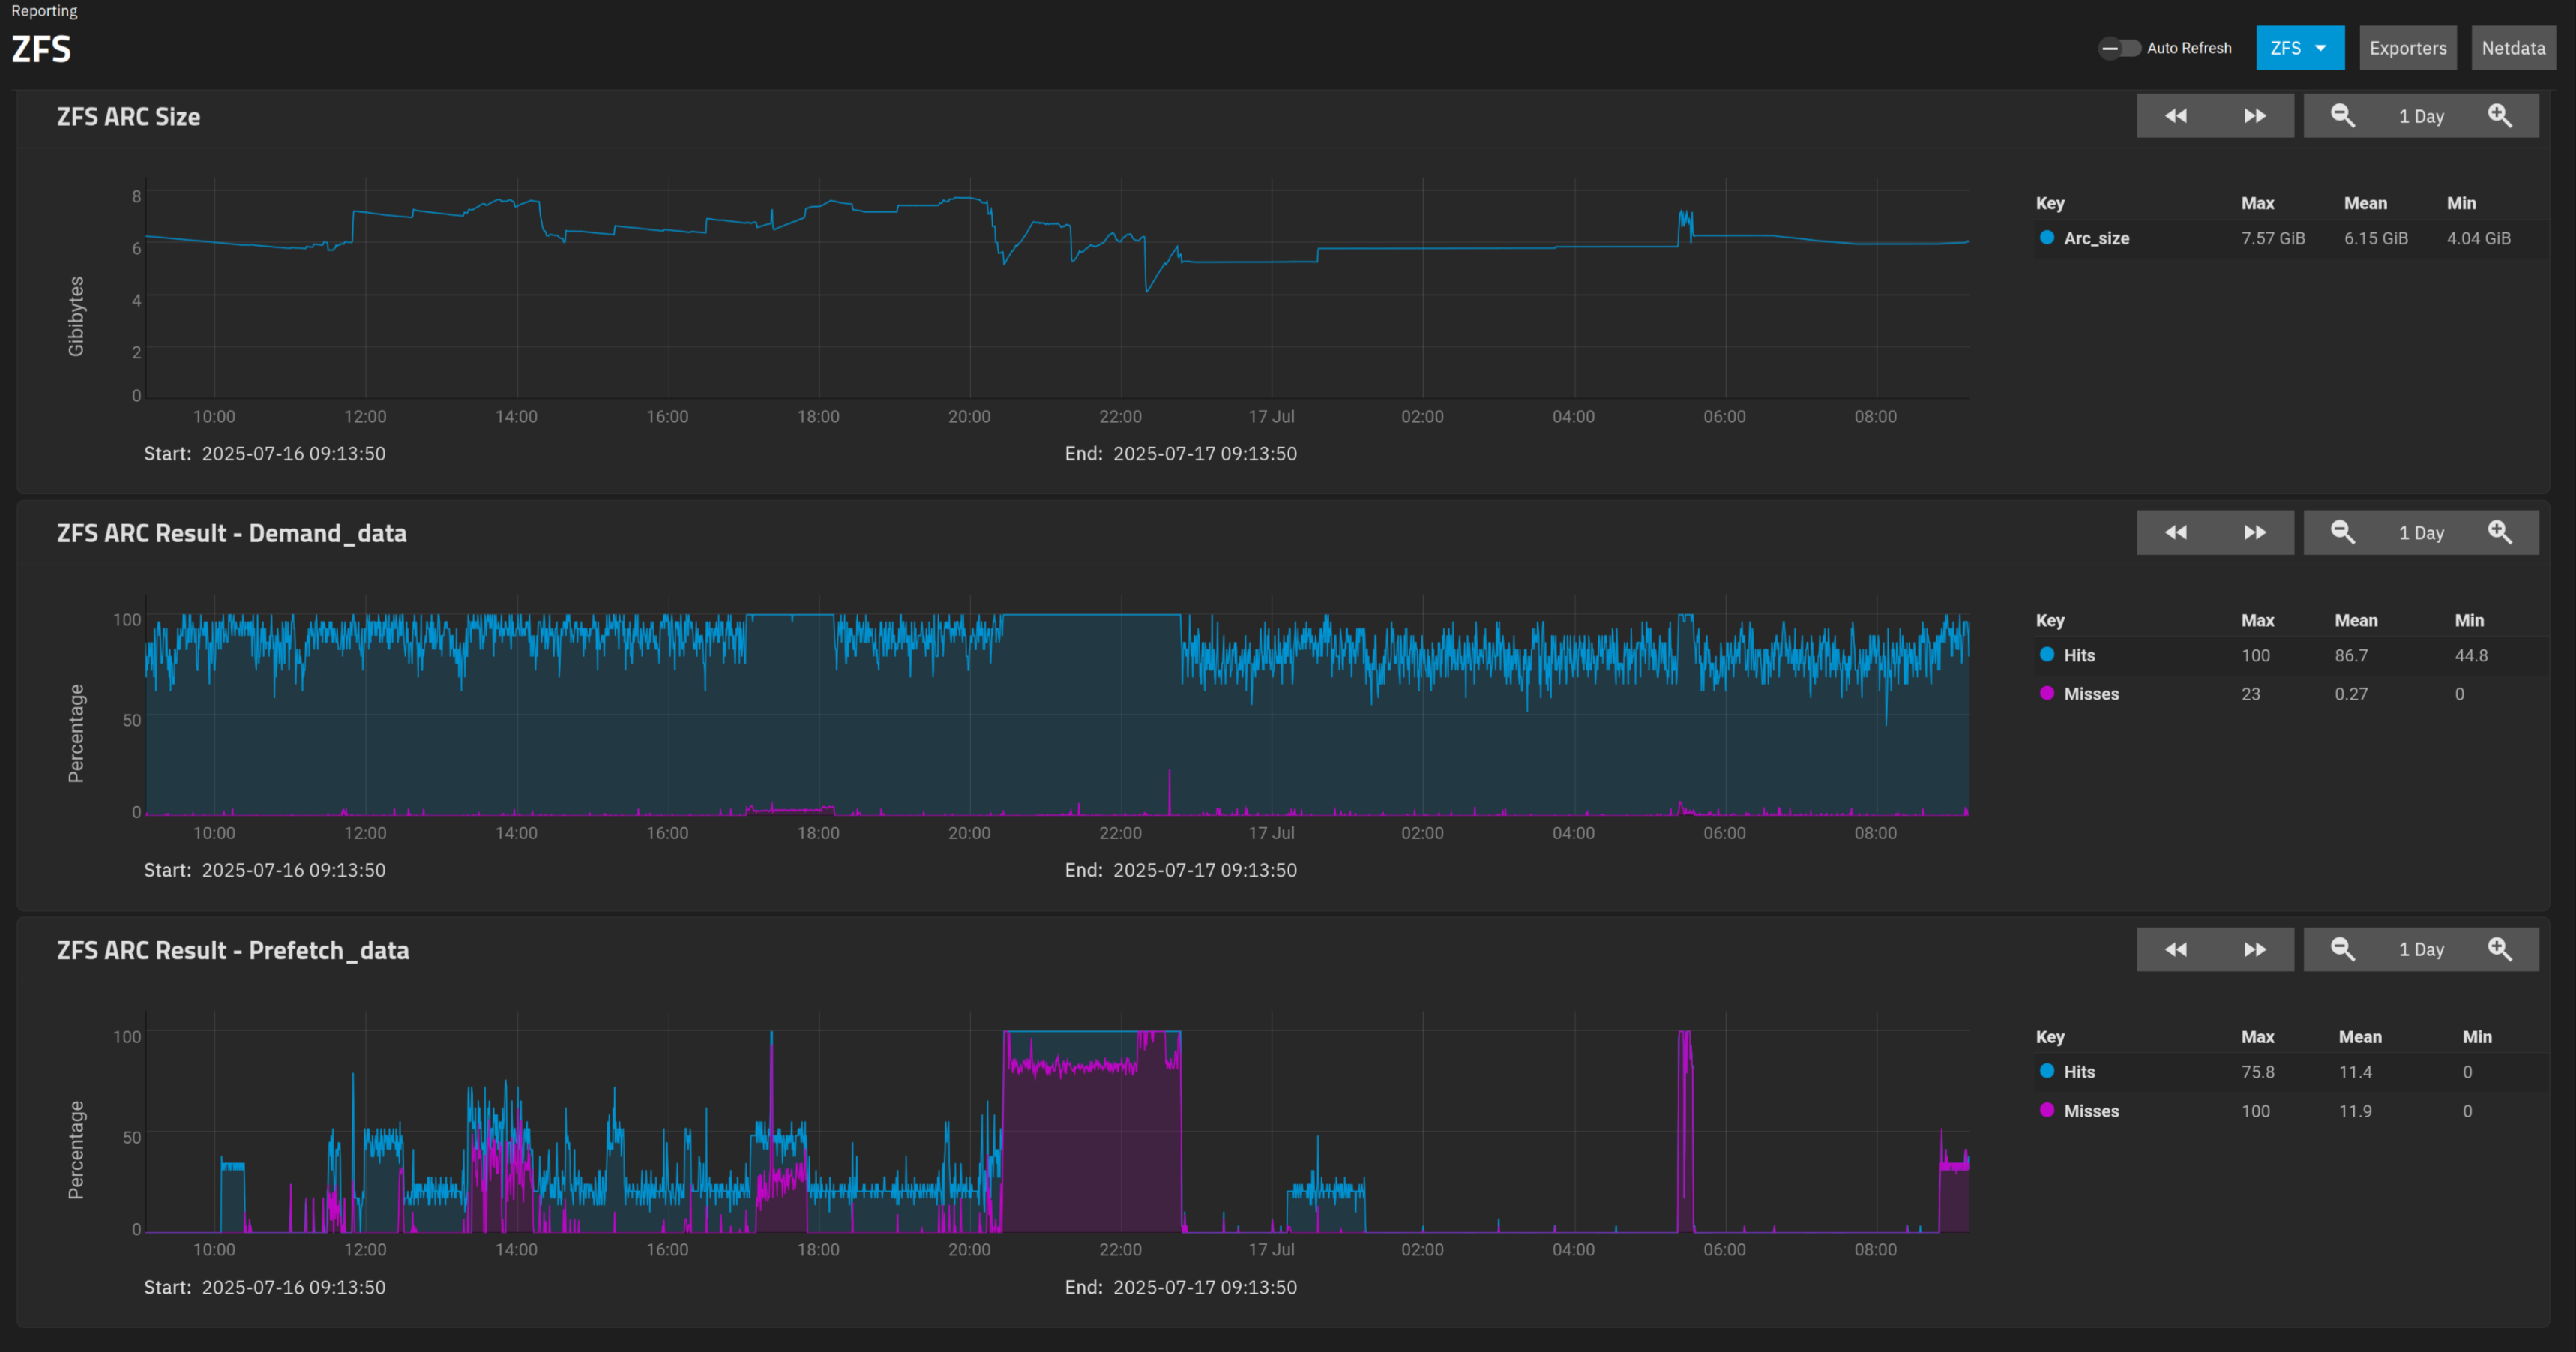Click Misses magenta dot in Demand_data legend
The image size is (2576, 1352).
pyautogui.click(x=2047, y=693)
